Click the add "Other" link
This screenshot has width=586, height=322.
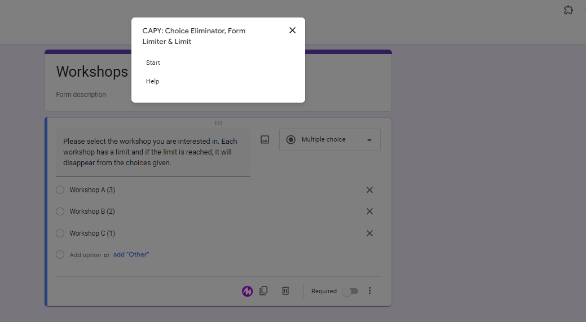(131, 254)
